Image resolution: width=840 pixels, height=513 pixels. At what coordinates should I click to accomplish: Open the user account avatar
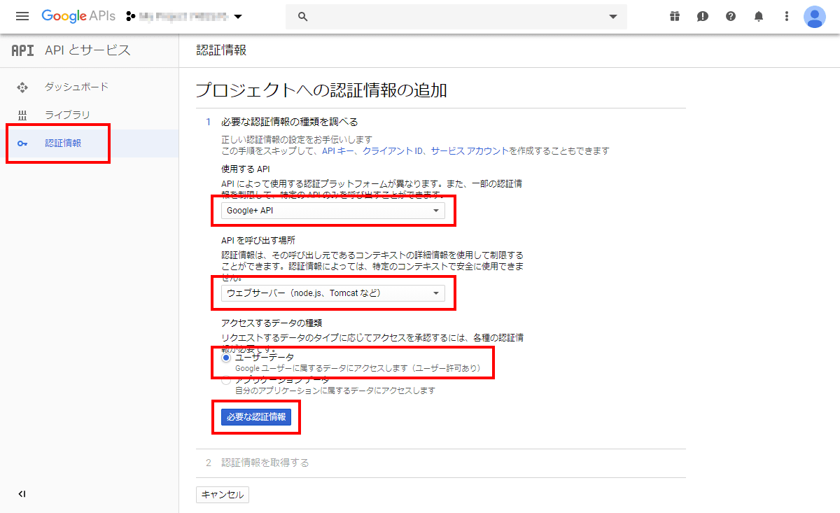(x=815, y=16)
